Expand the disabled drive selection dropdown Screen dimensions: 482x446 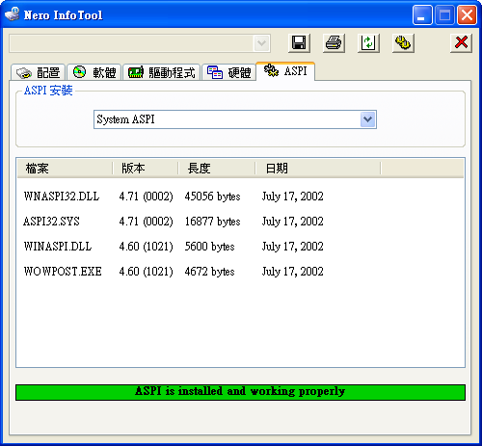261,43
